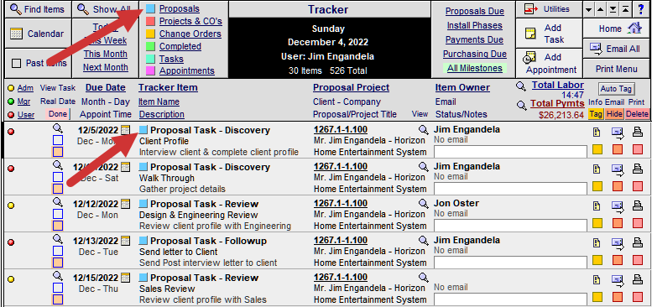Screen dimensions: 652x307
Task: View task magnifier for Client Profile row
Action: tap(58, 129)
